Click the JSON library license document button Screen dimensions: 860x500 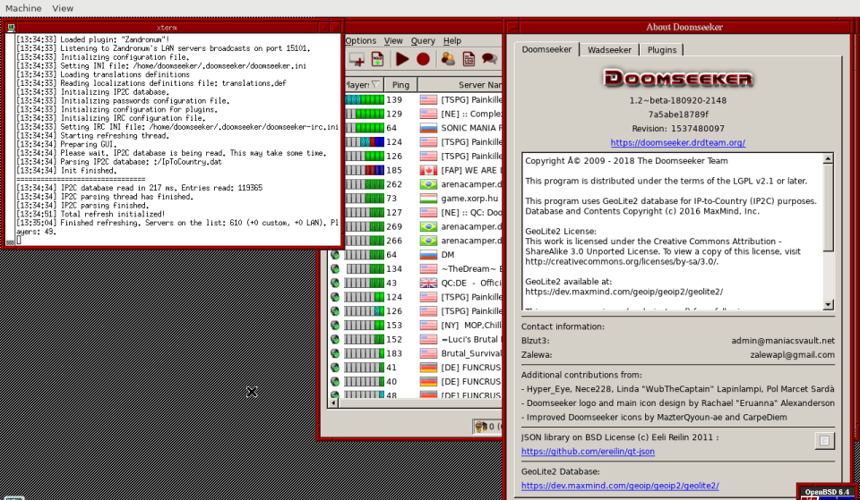824,440
